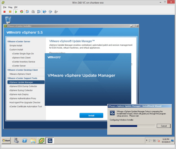Image resolution: width=176 pixels, height=149 pixels.
Task: Click the 'VMware vSphere® Update Manager™' heading
Action: (x=72, y=41)
